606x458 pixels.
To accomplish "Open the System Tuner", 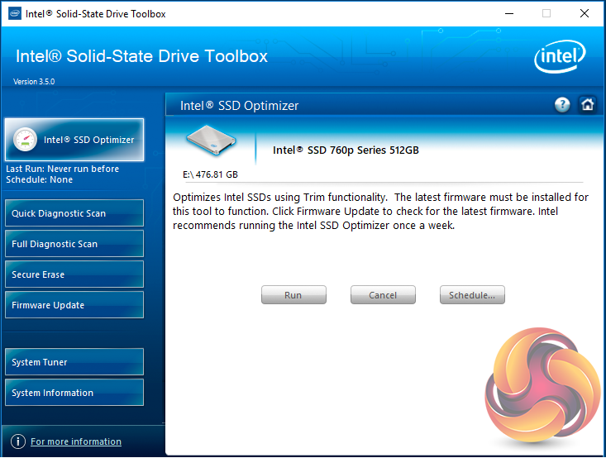I will 74,362.
